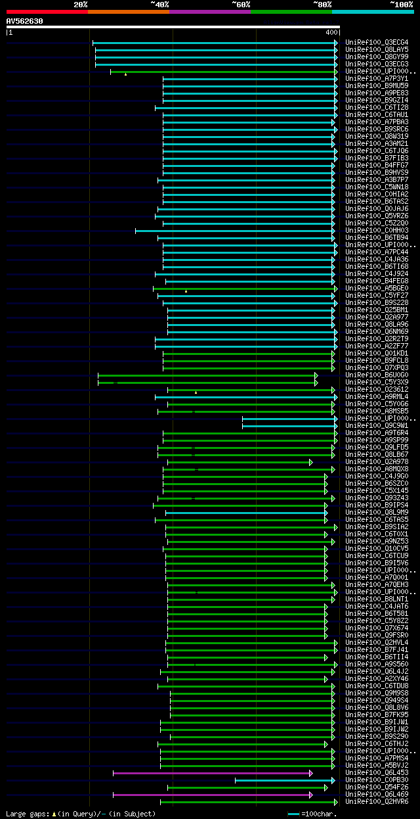
Task: Click the green alignment bar for A5BGE0
Action: click(x=245, y=289)
